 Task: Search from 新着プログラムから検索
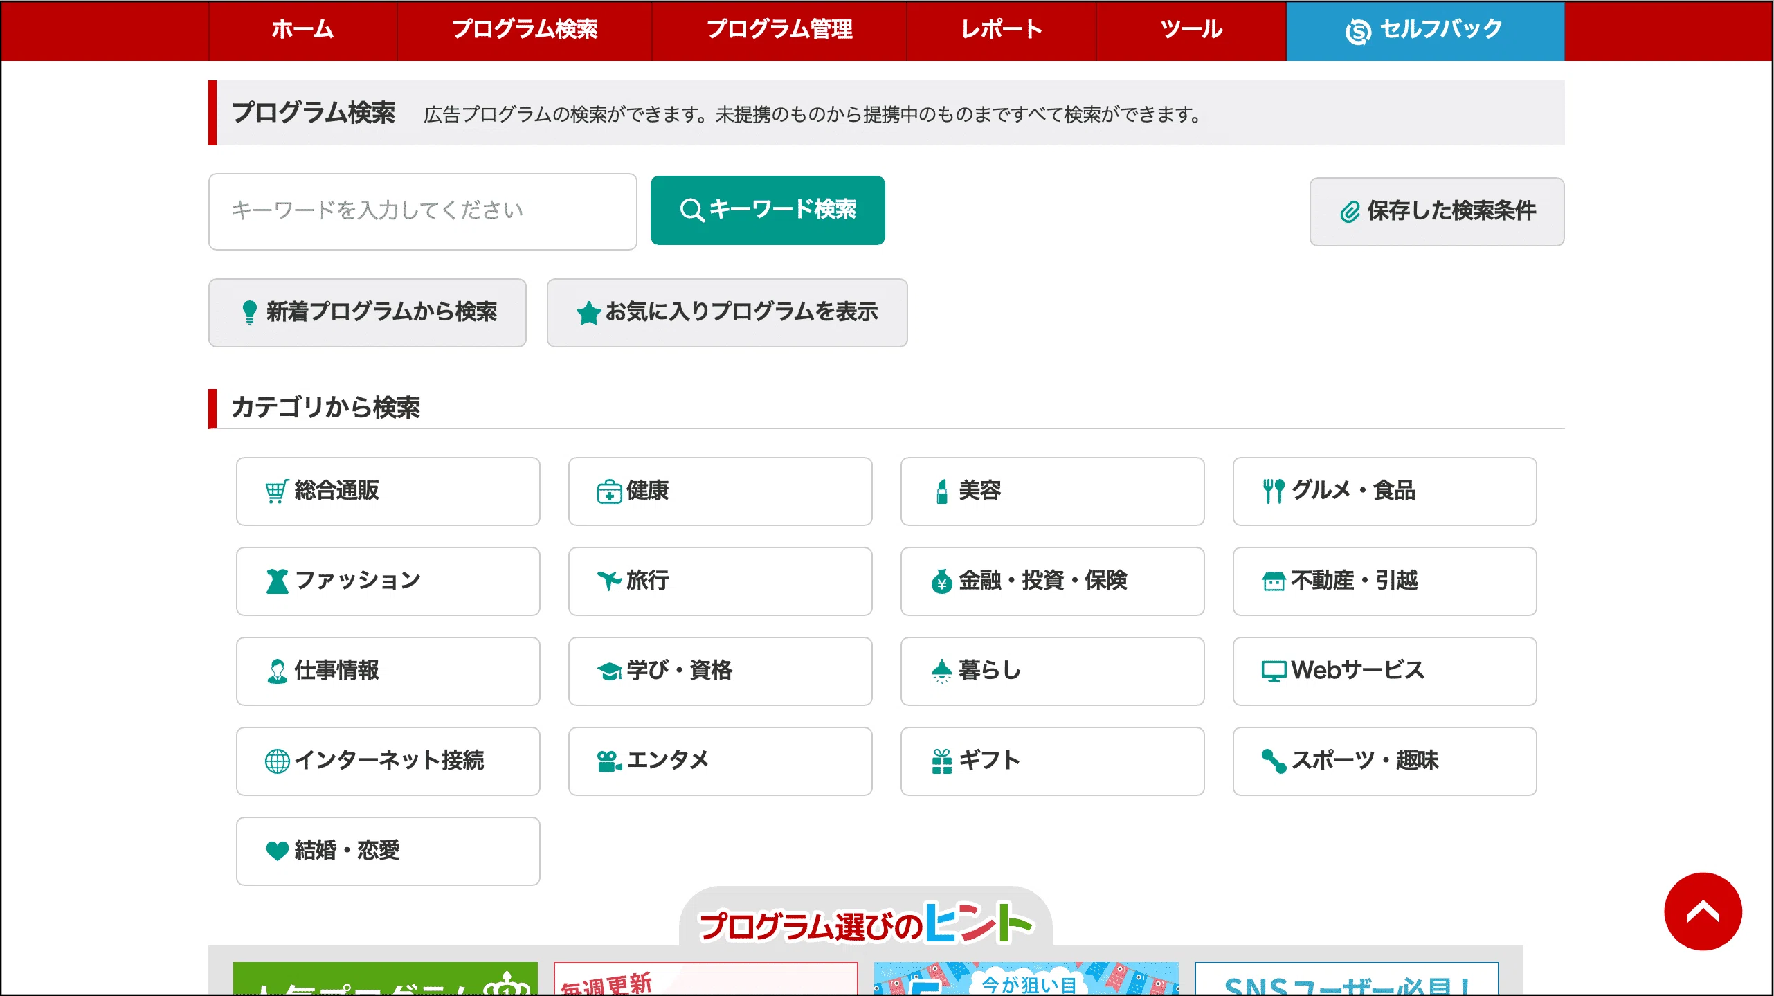[367, 312]
